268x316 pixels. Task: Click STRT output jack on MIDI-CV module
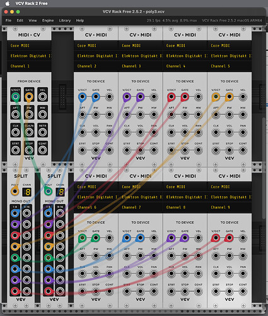coord(16,150)
